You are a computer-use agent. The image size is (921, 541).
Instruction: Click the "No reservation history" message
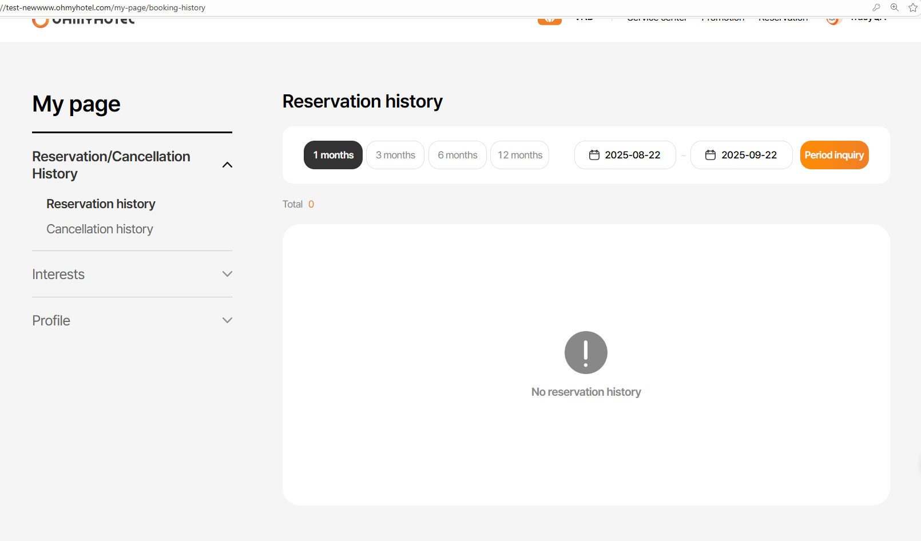(586, 392)
